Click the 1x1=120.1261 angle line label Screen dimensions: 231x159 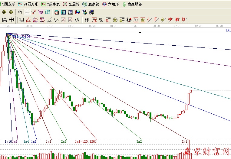(x=86, y=141)
